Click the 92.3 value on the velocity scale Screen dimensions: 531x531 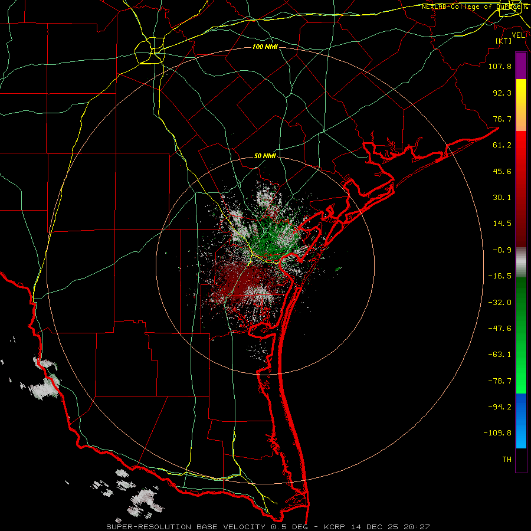click(x=502, y=93)
